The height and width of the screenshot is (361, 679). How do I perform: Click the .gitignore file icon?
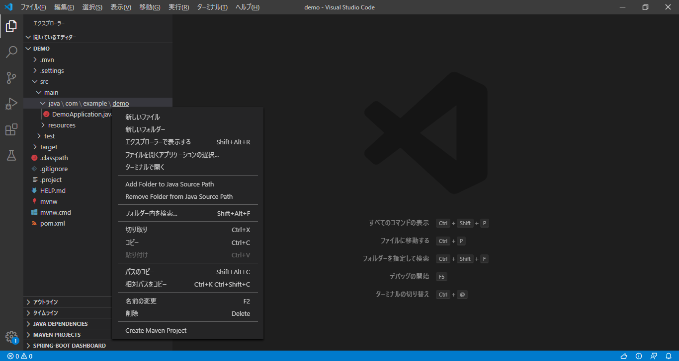click(x=34, y=169)
